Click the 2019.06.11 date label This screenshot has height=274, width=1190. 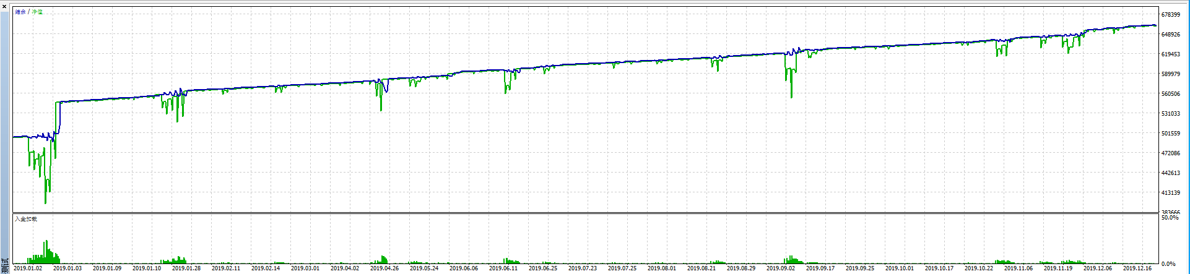point(503,268)
